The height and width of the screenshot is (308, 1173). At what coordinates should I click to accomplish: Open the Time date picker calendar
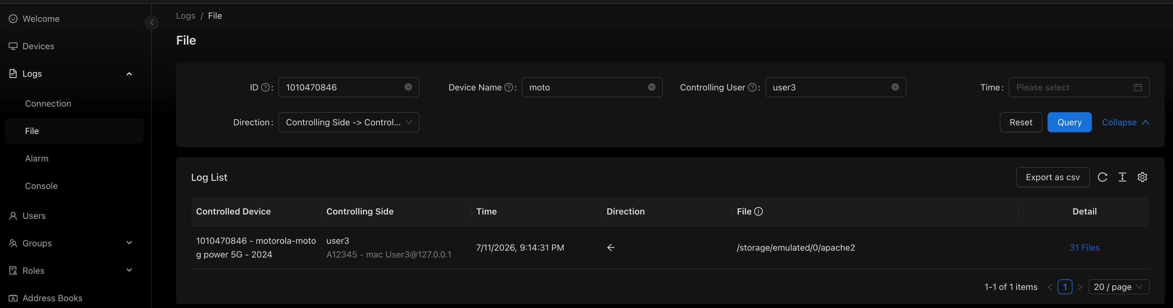[x=1137, y=87]
